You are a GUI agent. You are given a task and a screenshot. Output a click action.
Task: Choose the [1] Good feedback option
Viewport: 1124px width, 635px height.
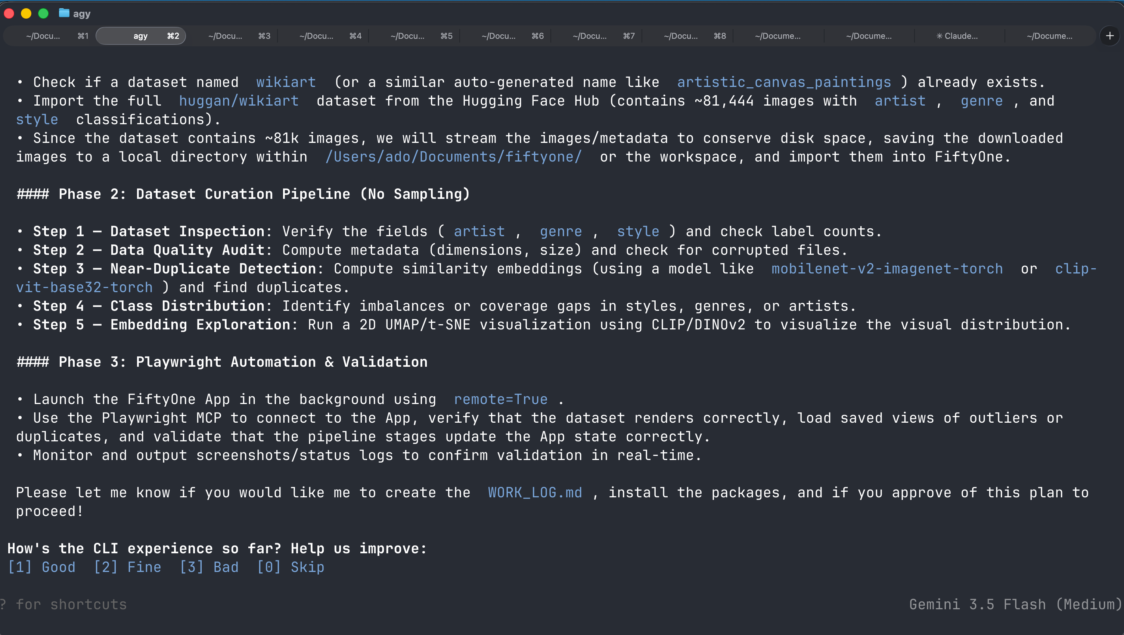point(41,567)
